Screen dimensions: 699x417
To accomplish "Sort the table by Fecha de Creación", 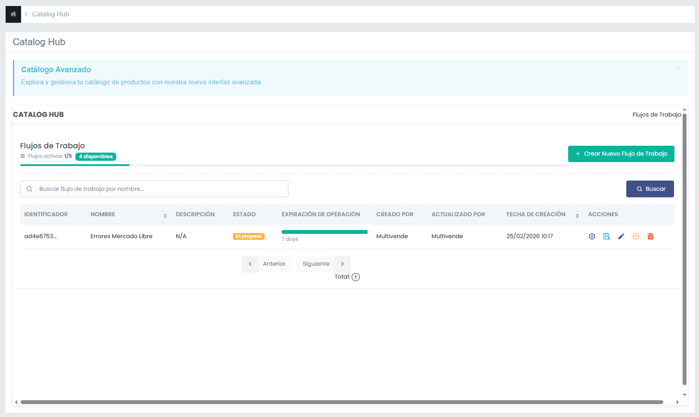I will click(x=577, y=215).
